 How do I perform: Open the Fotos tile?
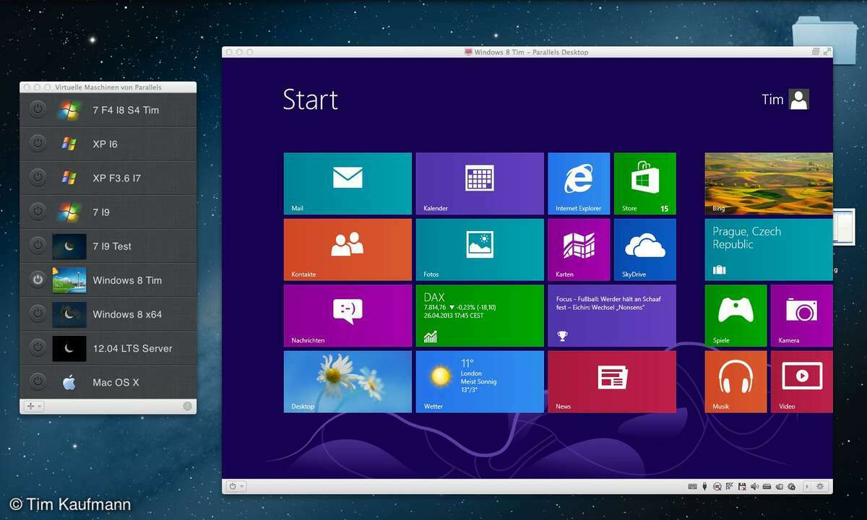480,249
